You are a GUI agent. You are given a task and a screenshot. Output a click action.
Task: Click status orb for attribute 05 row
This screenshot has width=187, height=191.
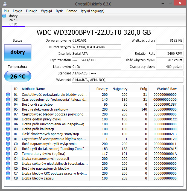pyautogui.click(x=8, y=109)
